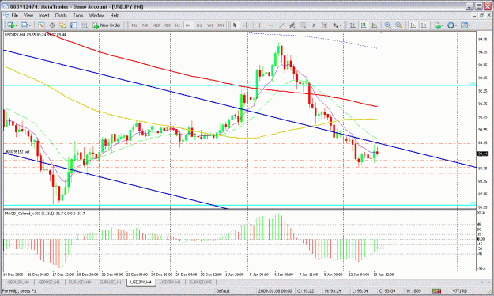Open the Strategy Tester
494x296 pixels.
85,25
